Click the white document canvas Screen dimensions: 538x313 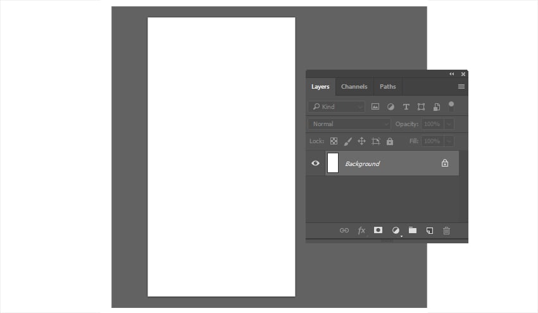coord(222,156)
